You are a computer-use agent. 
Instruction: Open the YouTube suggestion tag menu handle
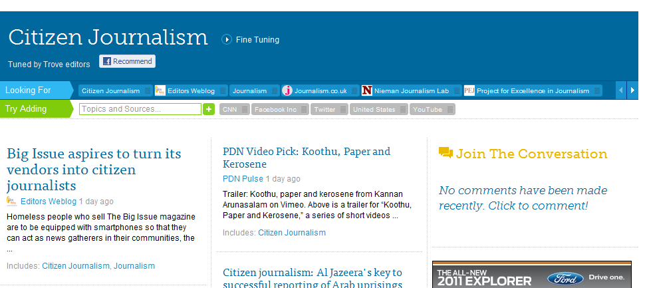click(x=450, y=109)
